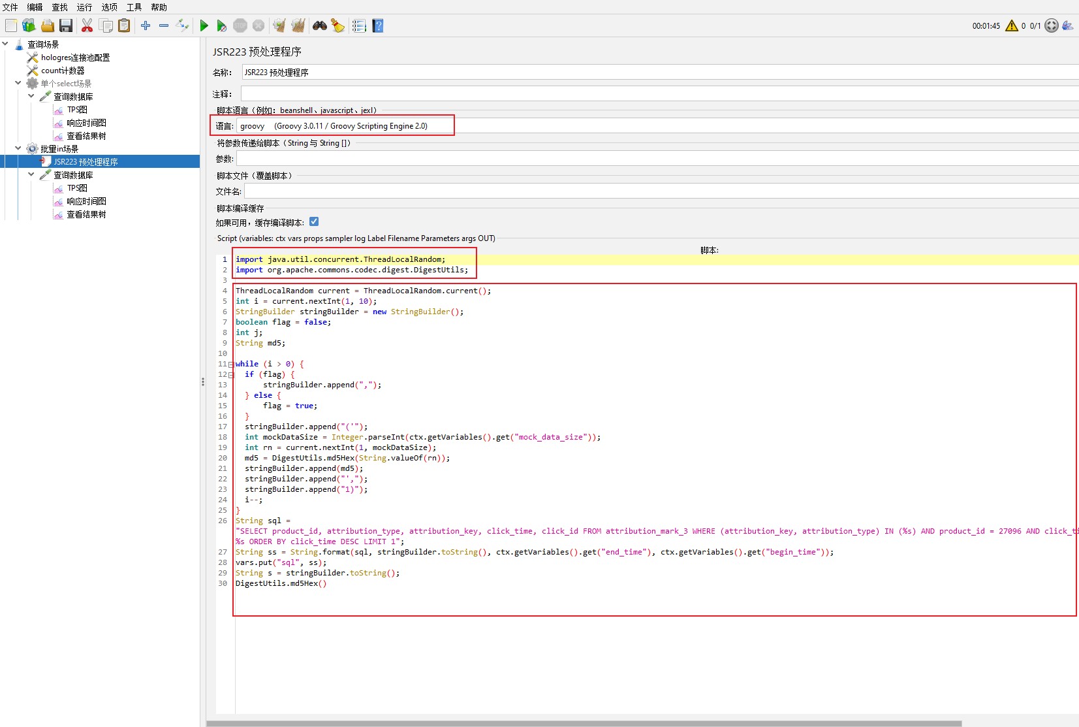Open Help with question mark icon
This screenshot has width=1079, height=727.
point(378,25)
